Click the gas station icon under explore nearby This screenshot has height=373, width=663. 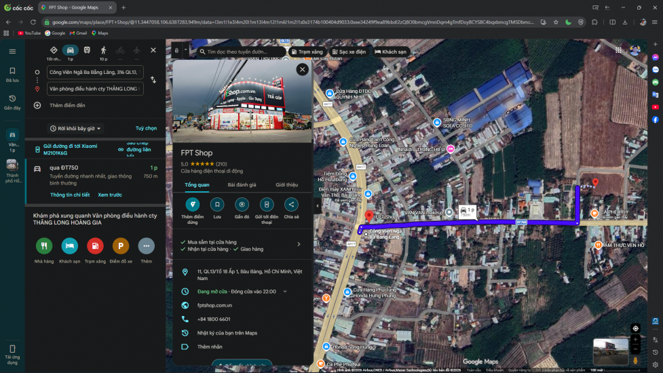(95, 246)
